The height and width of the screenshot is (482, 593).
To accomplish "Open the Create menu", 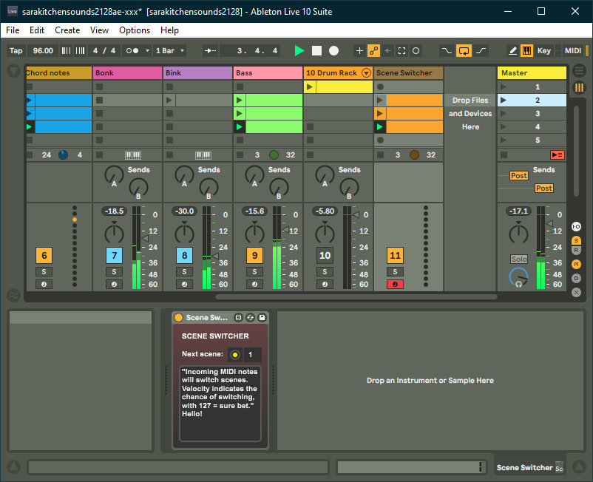I will [x=67, y=30].
